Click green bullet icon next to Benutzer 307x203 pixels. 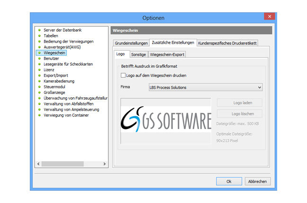39,58
